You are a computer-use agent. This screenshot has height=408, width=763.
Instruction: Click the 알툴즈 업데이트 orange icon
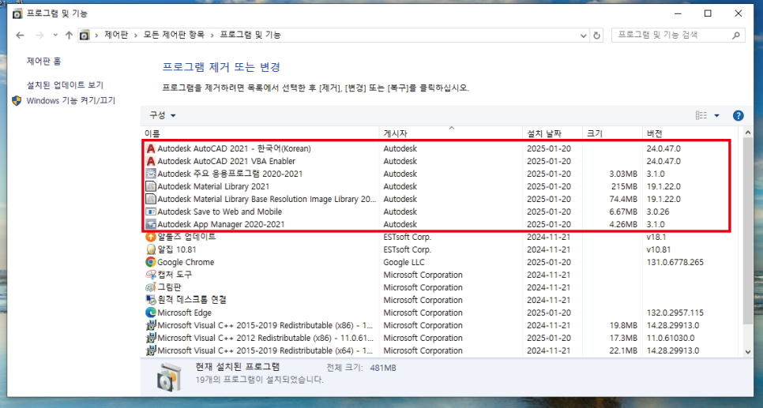pos(151,237)
